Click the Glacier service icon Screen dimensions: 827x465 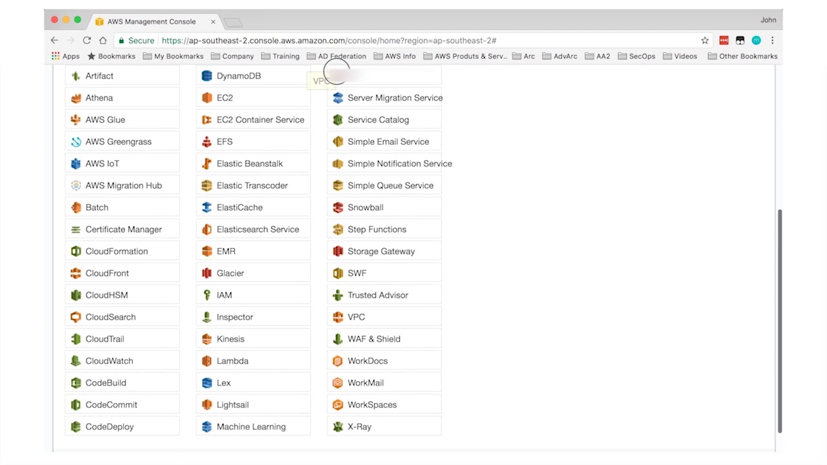tap(207, 273)
